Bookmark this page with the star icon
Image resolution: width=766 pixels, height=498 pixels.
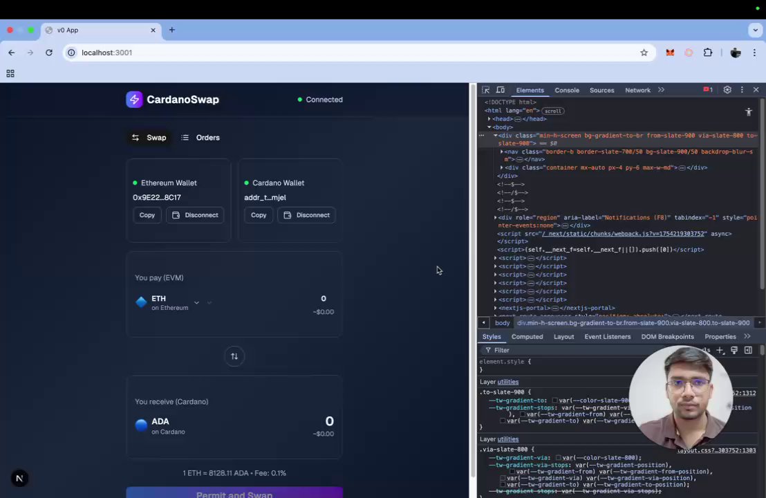coord(644,53)
